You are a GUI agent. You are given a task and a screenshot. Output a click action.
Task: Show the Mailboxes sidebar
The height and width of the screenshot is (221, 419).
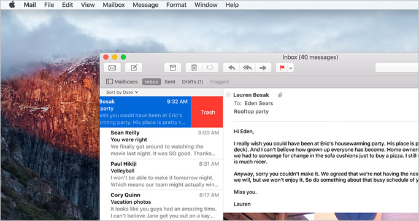tap(122, 82)
